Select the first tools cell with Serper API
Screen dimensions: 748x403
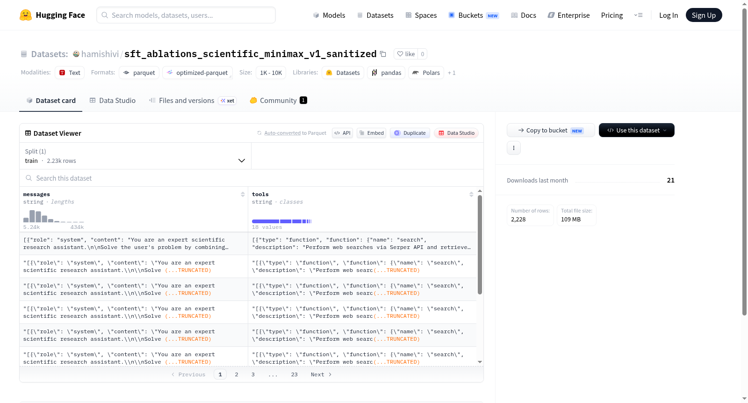[362, 243]
